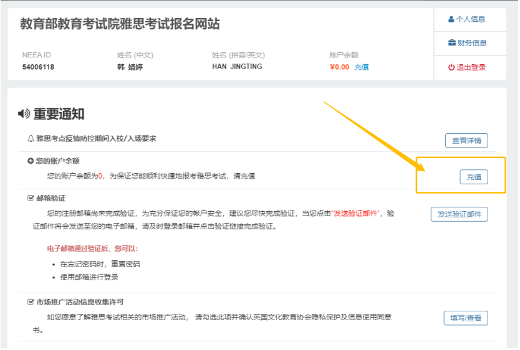Click the red power icon for 退出登录

coord(451,67)
